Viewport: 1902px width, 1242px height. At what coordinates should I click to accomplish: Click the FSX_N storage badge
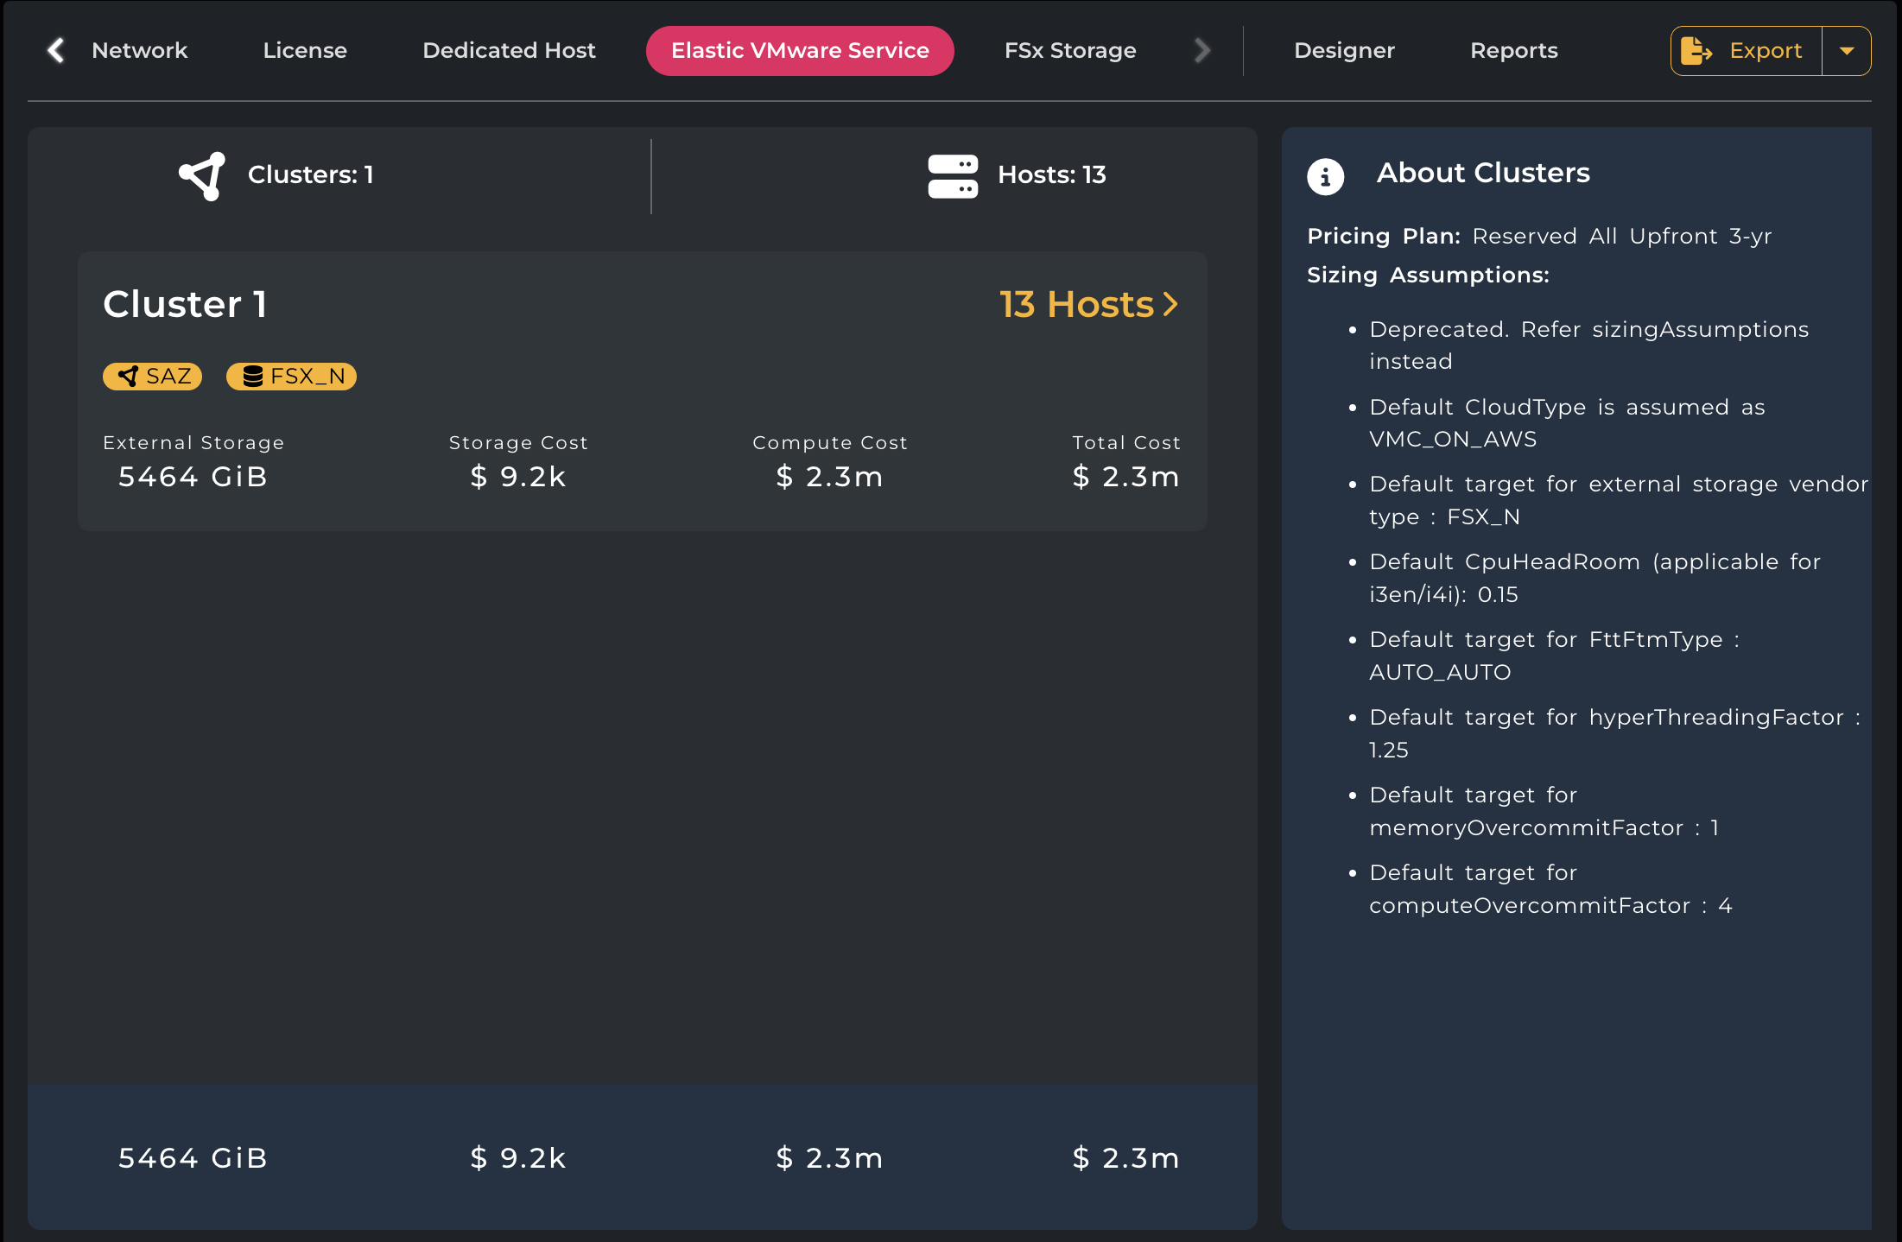291,377
